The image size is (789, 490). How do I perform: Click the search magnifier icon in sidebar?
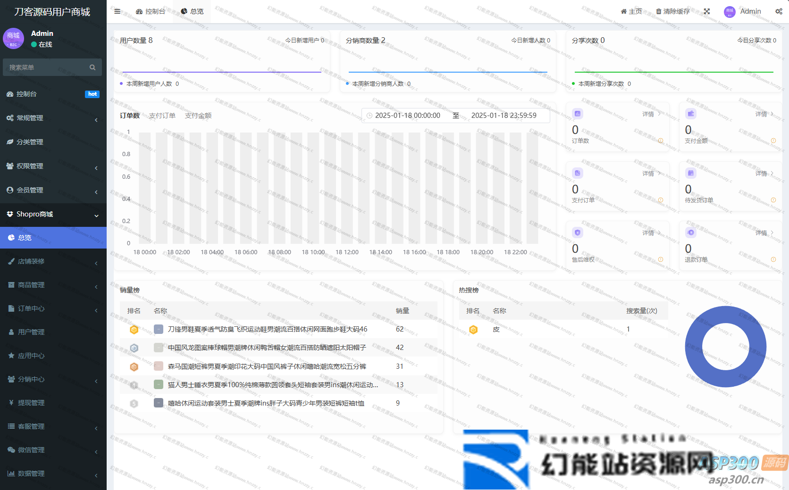pos(92,67)
